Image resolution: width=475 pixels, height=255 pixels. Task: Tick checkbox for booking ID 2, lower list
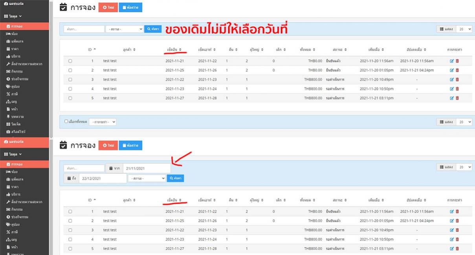(70, 221)
